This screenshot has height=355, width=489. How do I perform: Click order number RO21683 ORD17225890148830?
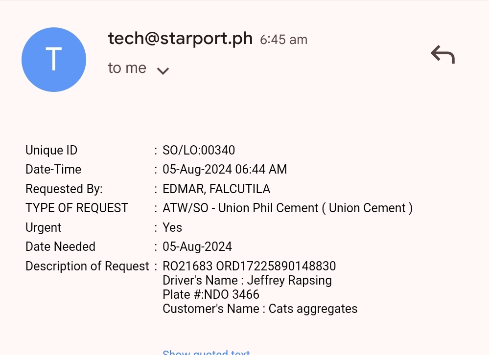[249, 266]
